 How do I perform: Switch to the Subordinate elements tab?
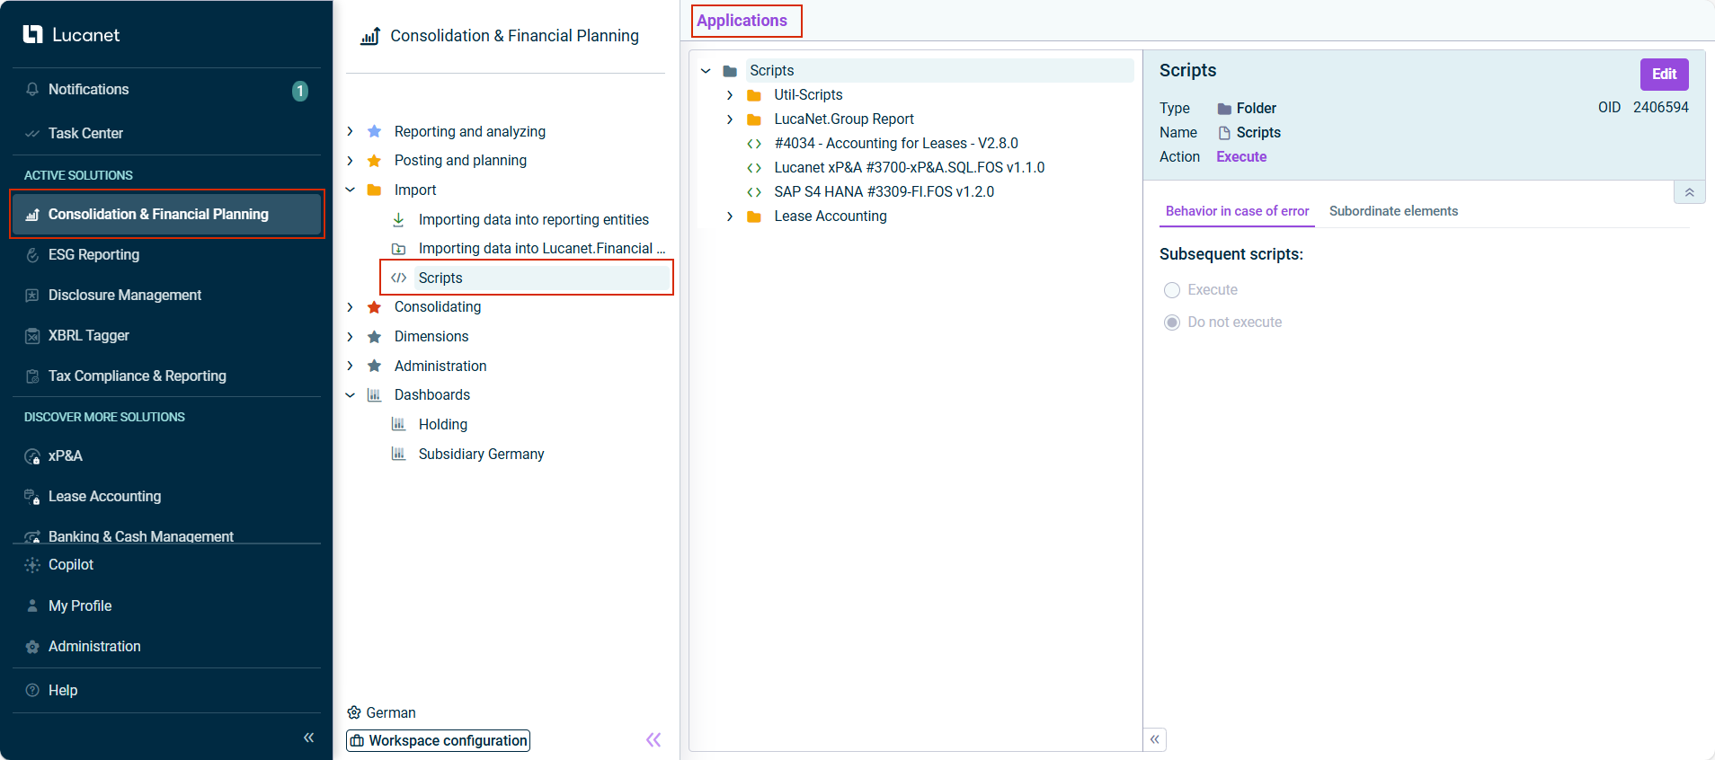tap(1393, 211)
